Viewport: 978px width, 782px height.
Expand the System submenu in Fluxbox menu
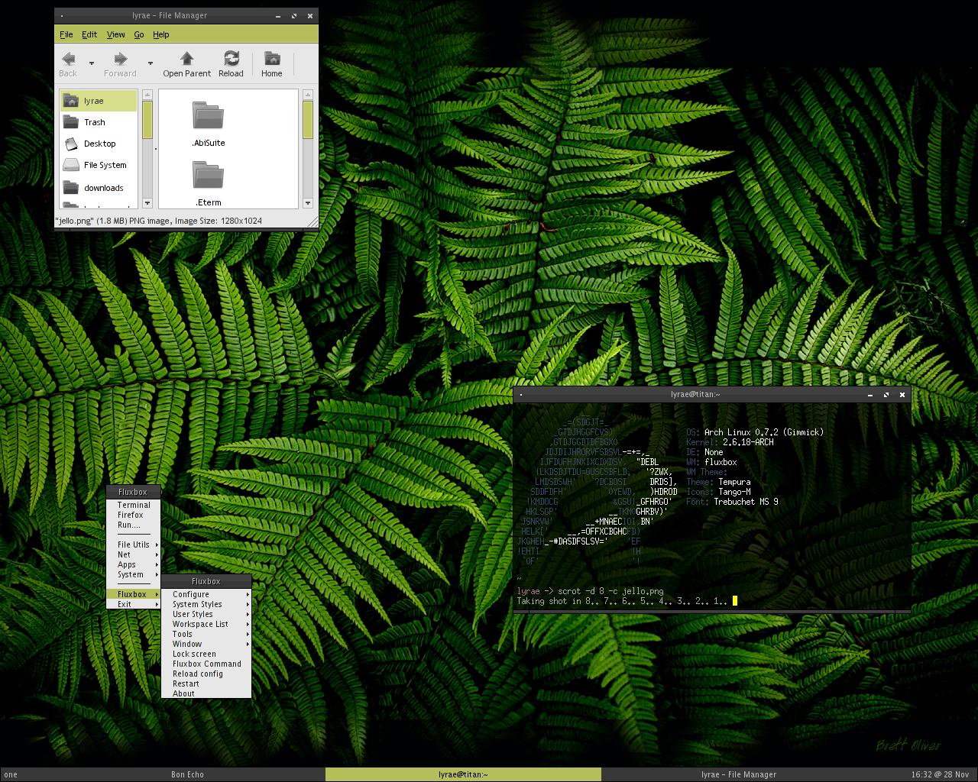point(134,574)
